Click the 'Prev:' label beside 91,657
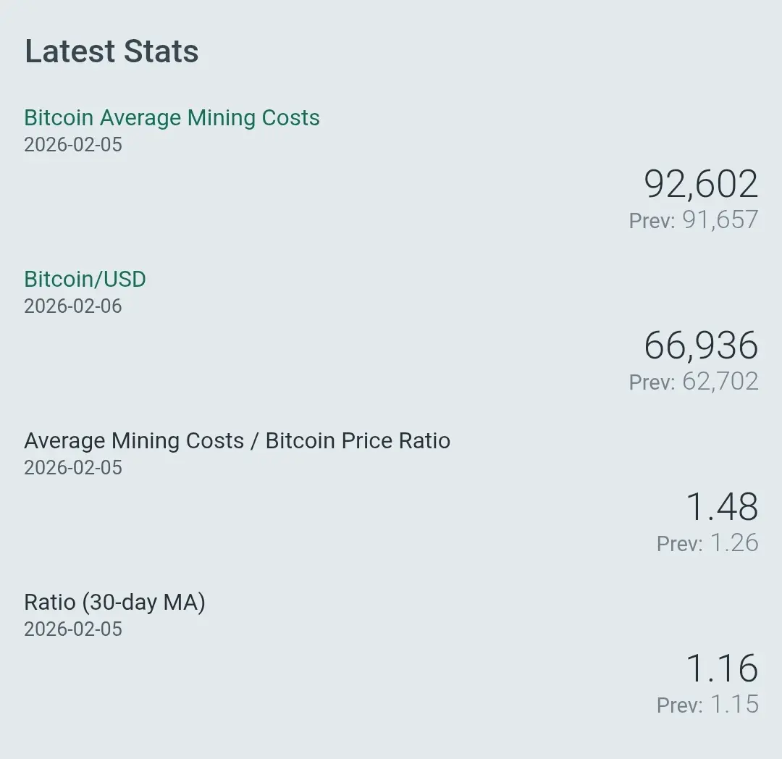 point(652,221)
